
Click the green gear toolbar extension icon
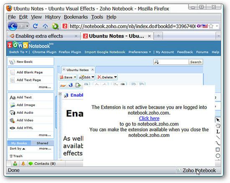click(55, 26)
